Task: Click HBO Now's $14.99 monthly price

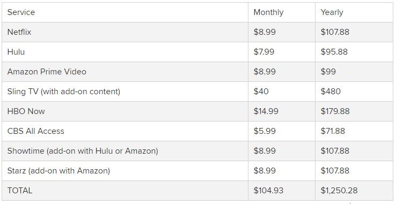Action: 266,111
